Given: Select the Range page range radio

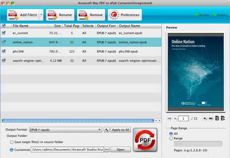Looking at the screenshot, I should pyautogui.click(x=171, y=138).
